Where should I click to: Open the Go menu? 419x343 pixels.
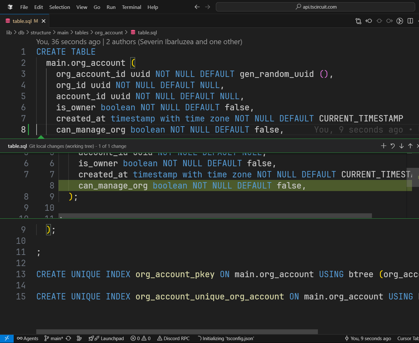pyautogui.click(x=97, y=7)
